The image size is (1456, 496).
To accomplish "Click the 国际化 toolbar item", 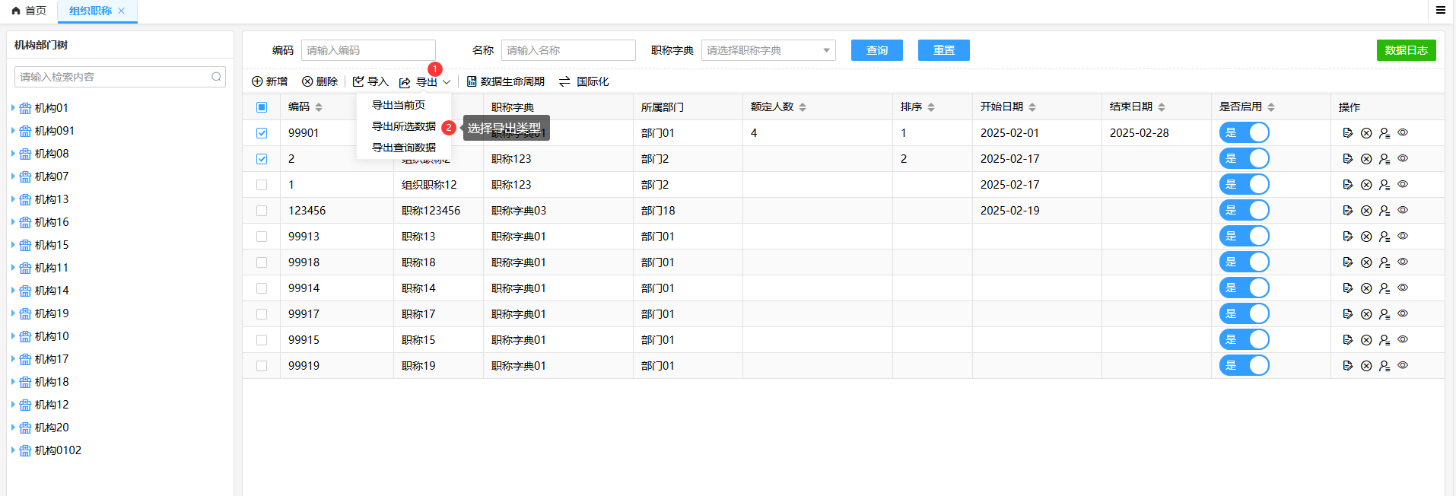I will pos(583,81).
